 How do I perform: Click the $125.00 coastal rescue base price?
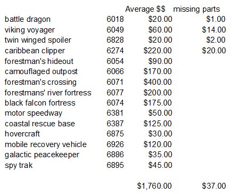pyautogui.click(x=157, y=124)
